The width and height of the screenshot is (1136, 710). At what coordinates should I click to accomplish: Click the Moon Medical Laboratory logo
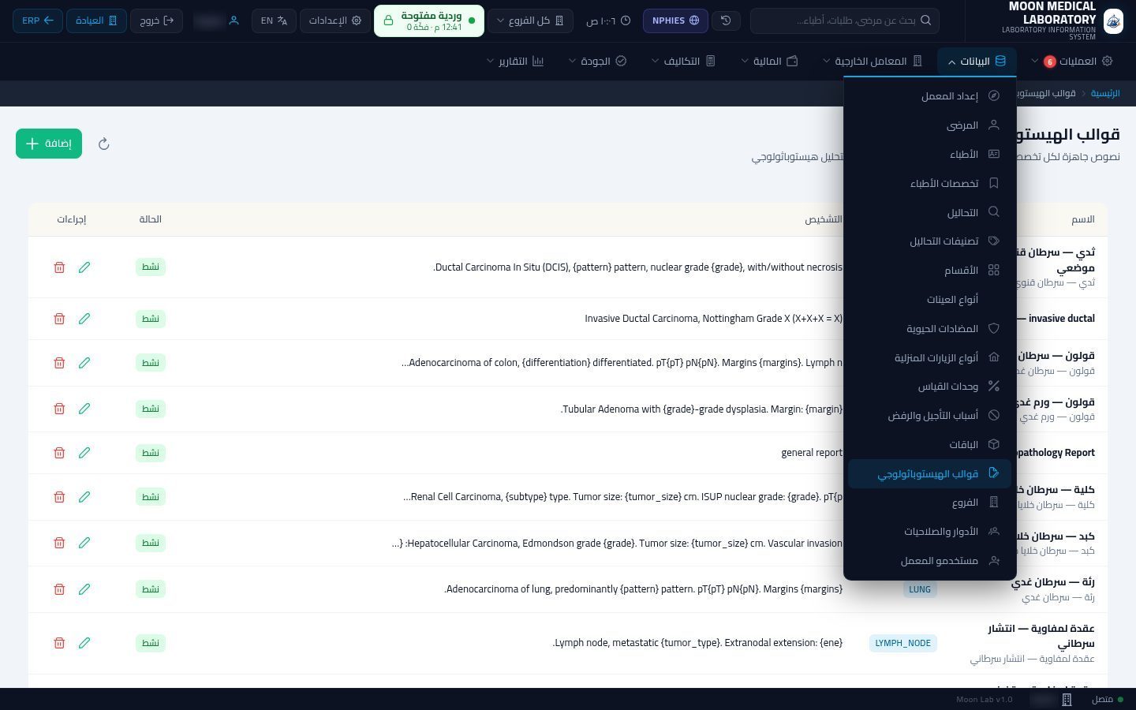1113,21
